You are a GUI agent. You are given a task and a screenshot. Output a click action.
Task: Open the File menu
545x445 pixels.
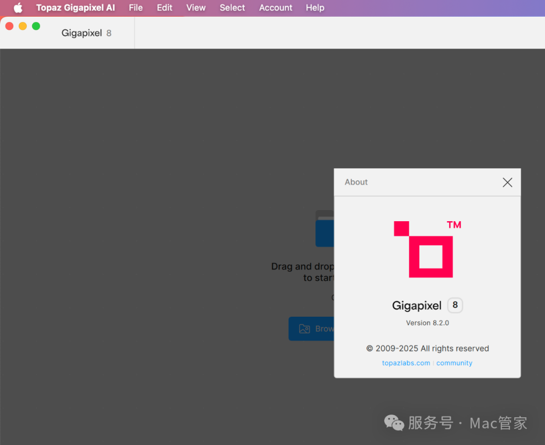click(x=136, y=8)
